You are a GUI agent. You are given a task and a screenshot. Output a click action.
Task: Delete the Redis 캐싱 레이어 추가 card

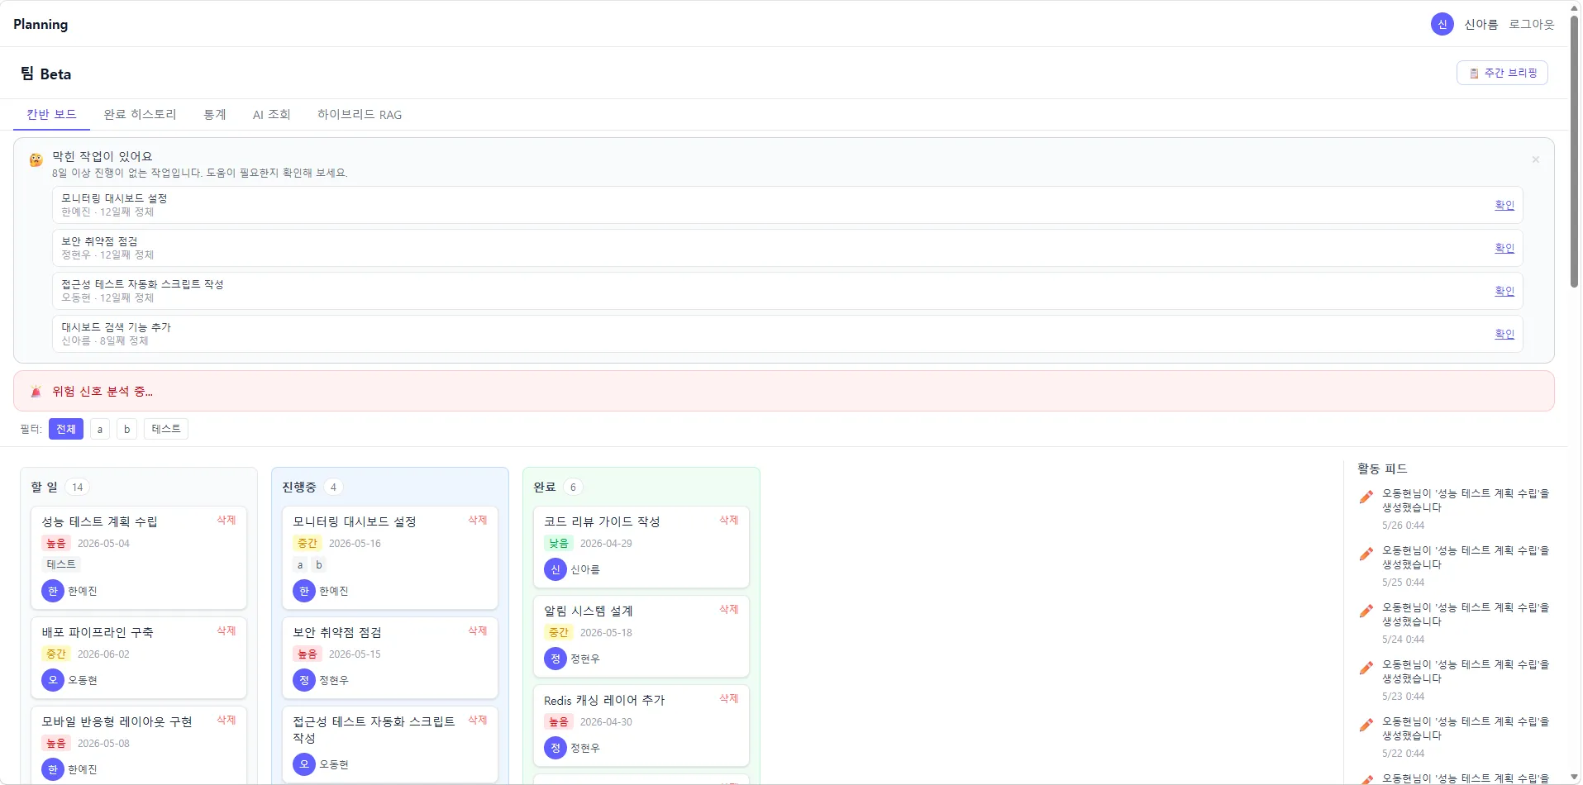click(x=729, y=698)
